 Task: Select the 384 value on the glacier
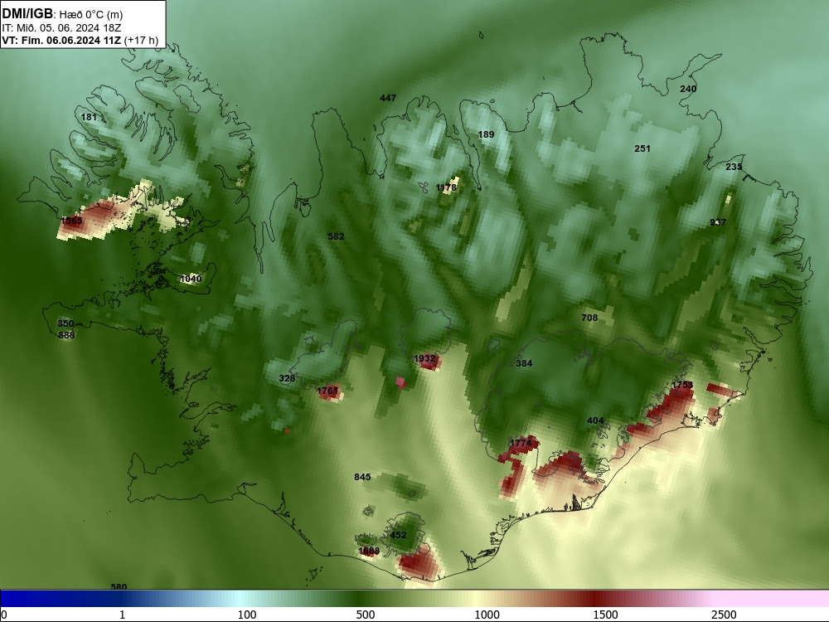(x=524, y=363)
